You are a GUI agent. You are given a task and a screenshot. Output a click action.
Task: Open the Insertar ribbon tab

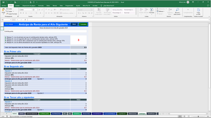[17, 6]
